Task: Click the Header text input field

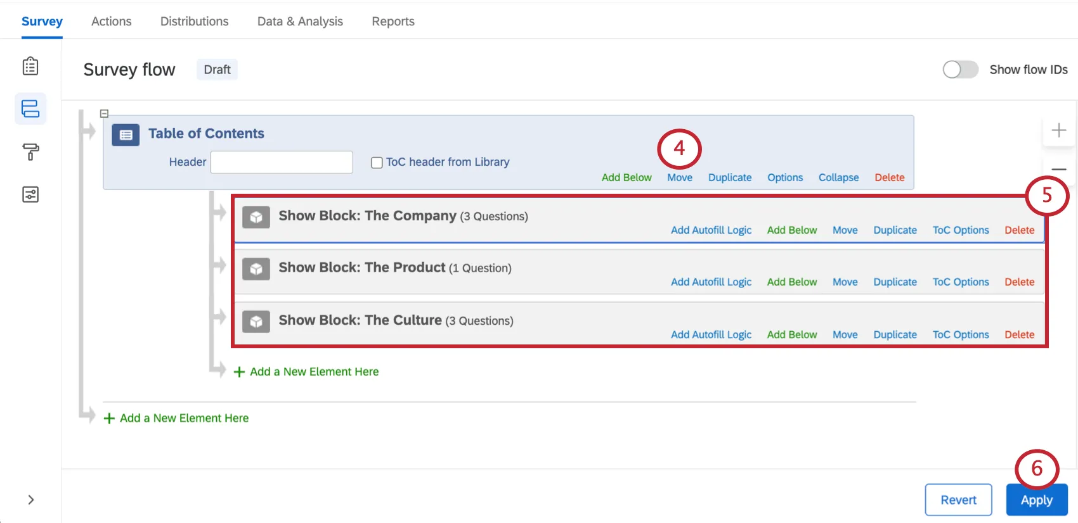Action: [282, 162]
